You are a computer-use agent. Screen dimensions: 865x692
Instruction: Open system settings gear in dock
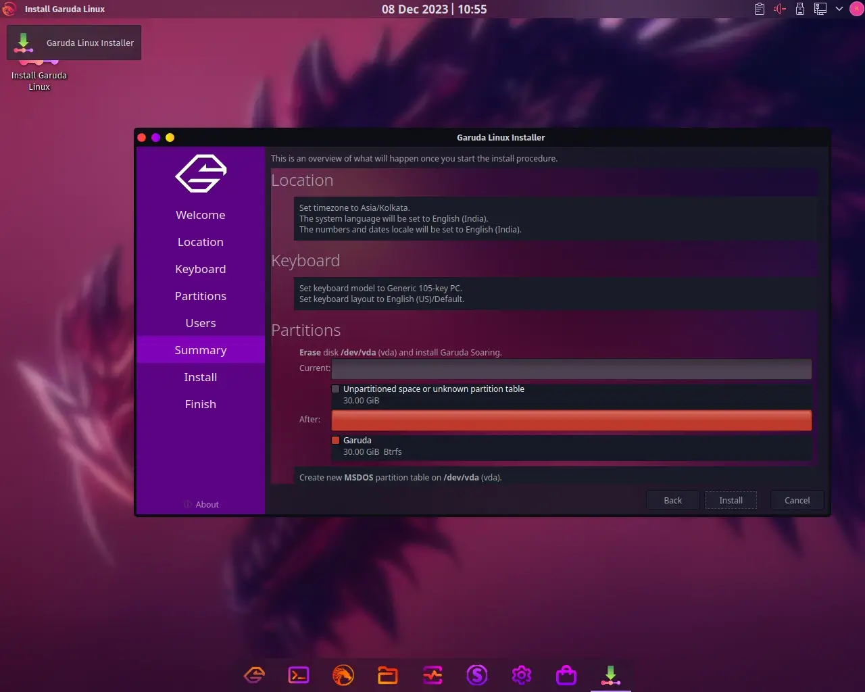(522, 674)
